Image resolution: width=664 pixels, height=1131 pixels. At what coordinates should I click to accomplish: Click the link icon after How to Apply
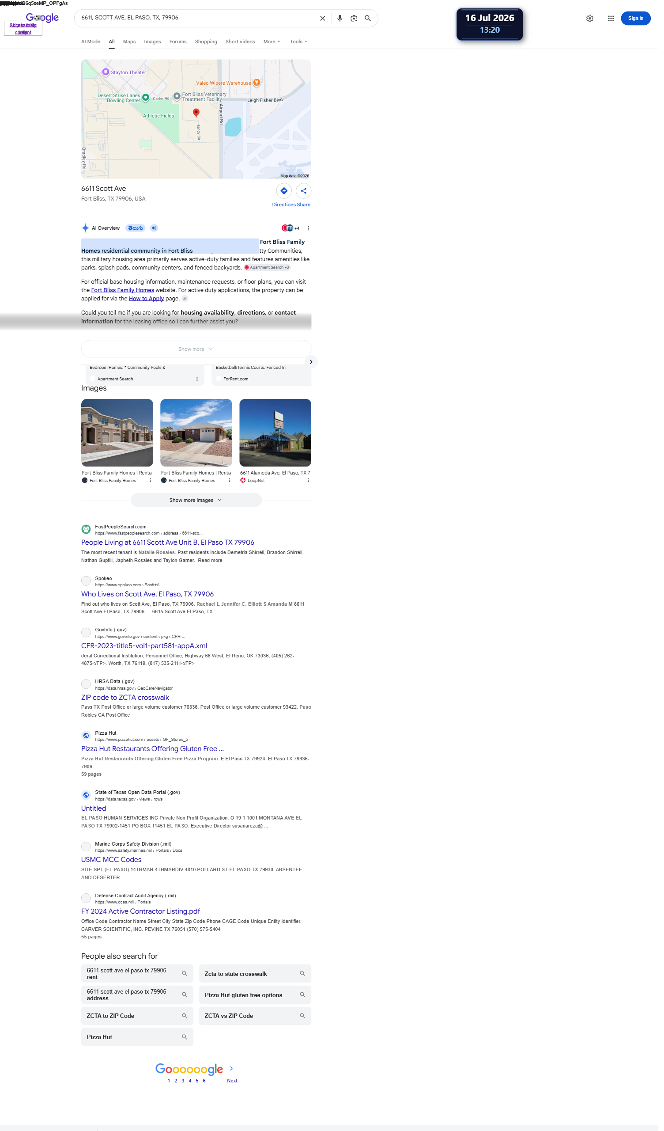[x=186, y=301]
